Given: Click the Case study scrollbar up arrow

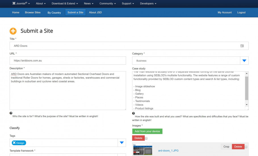Looking at the screenshot, I should pos(246,73).
